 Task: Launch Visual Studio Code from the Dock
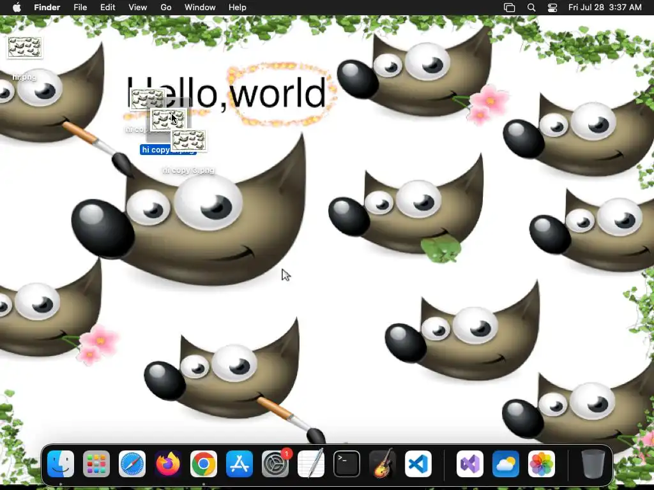tap(418, 464)
